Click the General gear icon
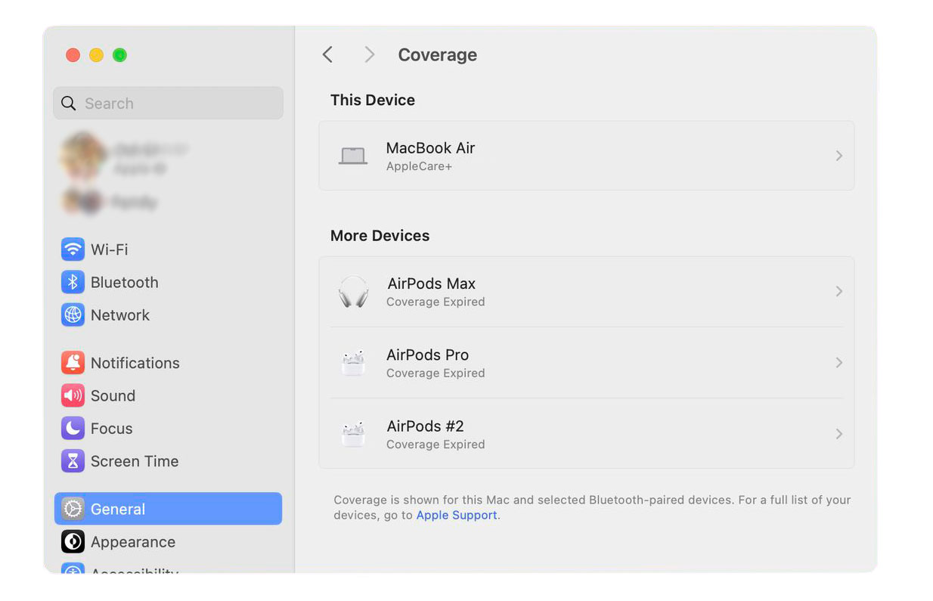Screen dimensions: 933x601 click(73, 509)
